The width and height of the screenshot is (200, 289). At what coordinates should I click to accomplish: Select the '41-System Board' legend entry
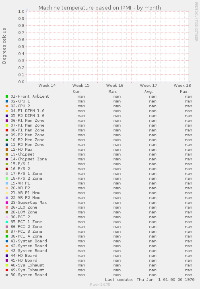29,241
